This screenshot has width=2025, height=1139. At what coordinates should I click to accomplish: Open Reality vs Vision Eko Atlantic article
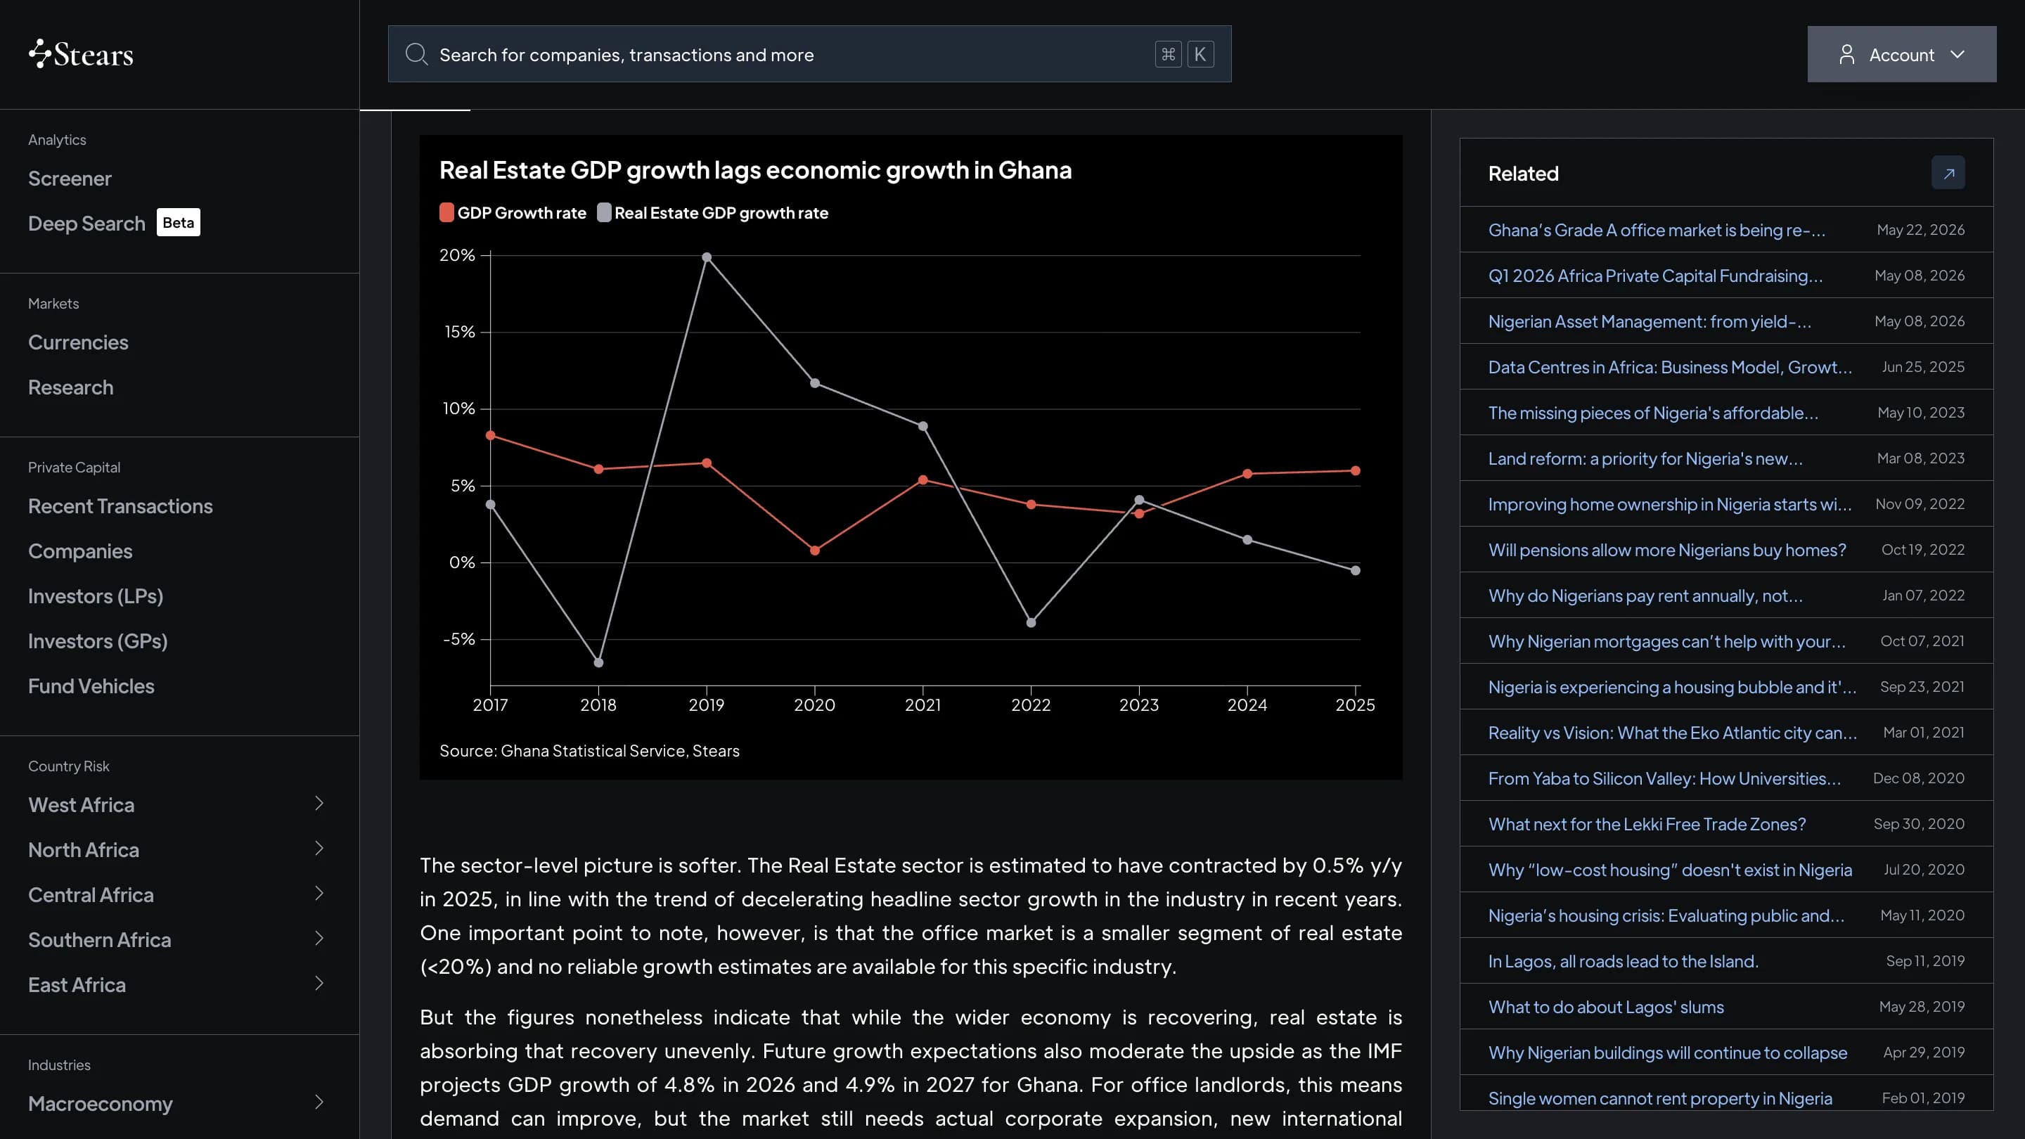1672,733
